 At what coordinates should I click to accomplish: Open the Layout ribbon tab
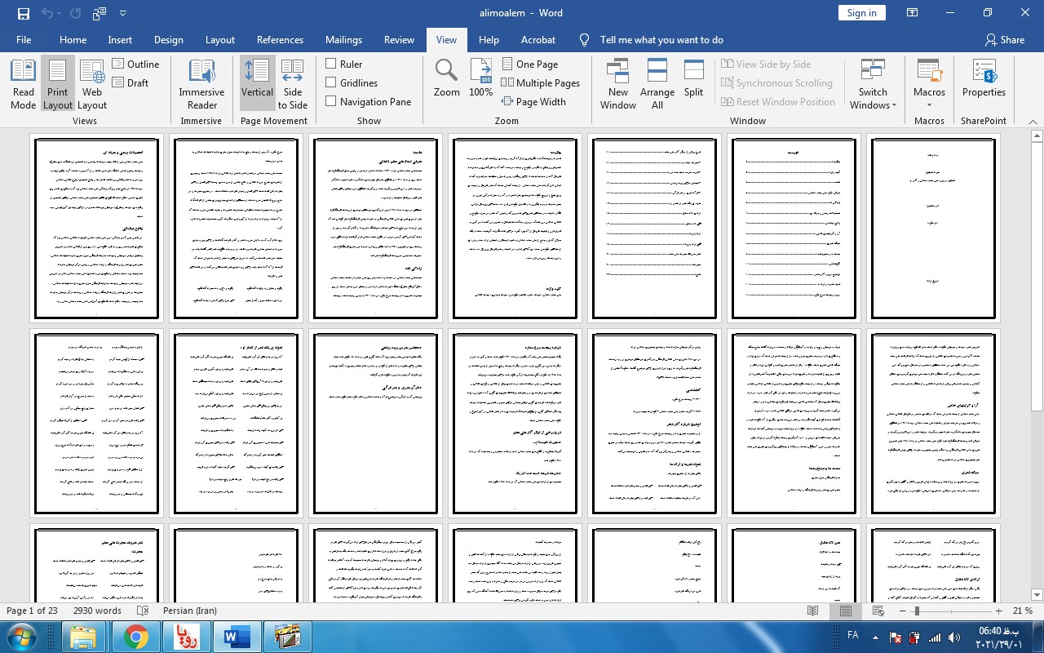pyautogui.click(x=219, y=40)
